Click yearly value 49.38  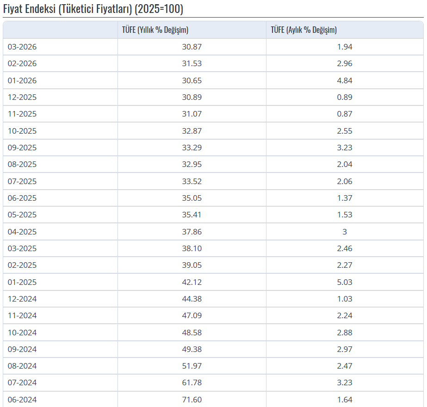(x=192, y=349)
